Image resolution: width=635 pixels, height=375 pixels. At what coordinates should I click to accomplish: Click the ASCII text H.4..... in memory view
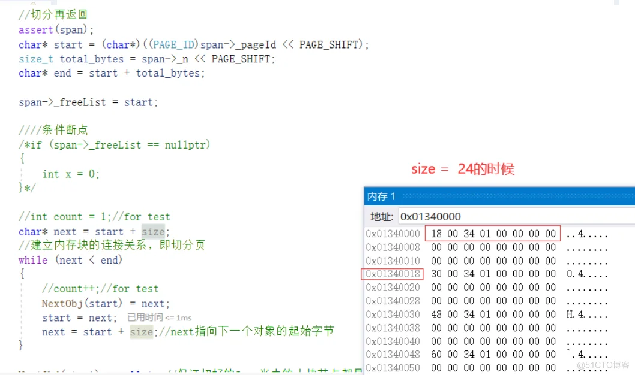coord(587,314)
